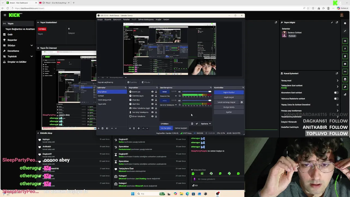Expand Stüdyo section in Kick sidebar

[x=31, y=45]
